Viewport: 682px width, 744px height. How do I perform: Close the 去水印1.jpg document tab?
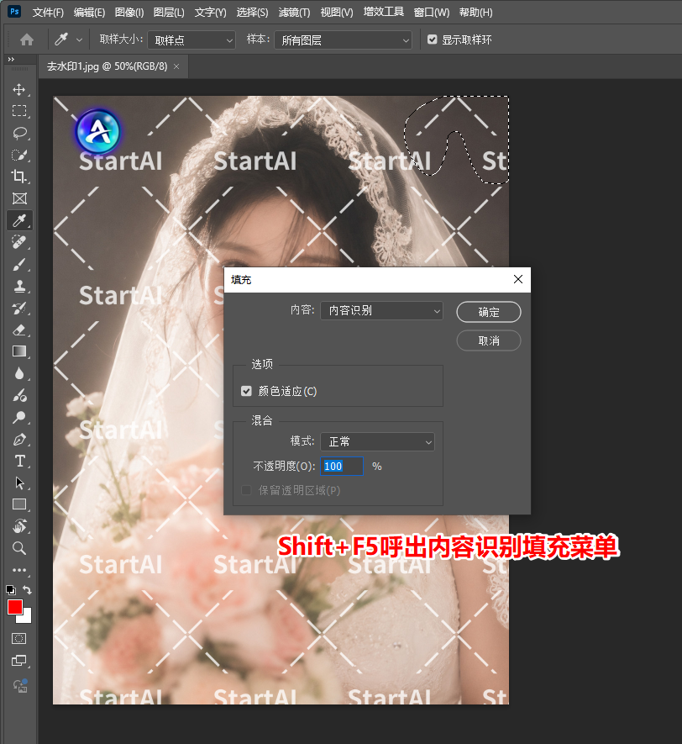(x=176, y=66)
